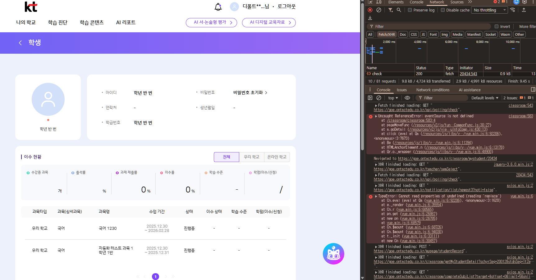Open the top context selector in console

(393, 98)
